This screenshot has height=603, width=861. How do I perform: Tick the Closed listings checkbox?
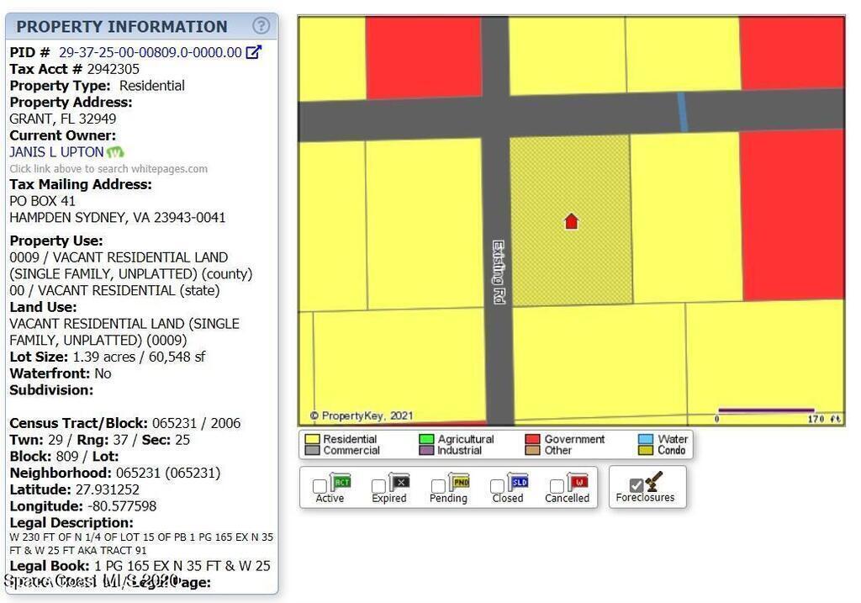[x=498, y=486]
